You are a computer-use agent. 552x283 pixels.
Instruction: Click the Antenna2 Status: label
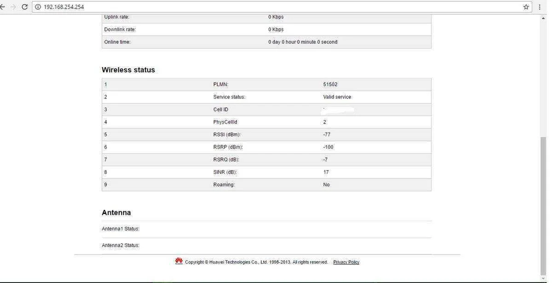[121, 245]
